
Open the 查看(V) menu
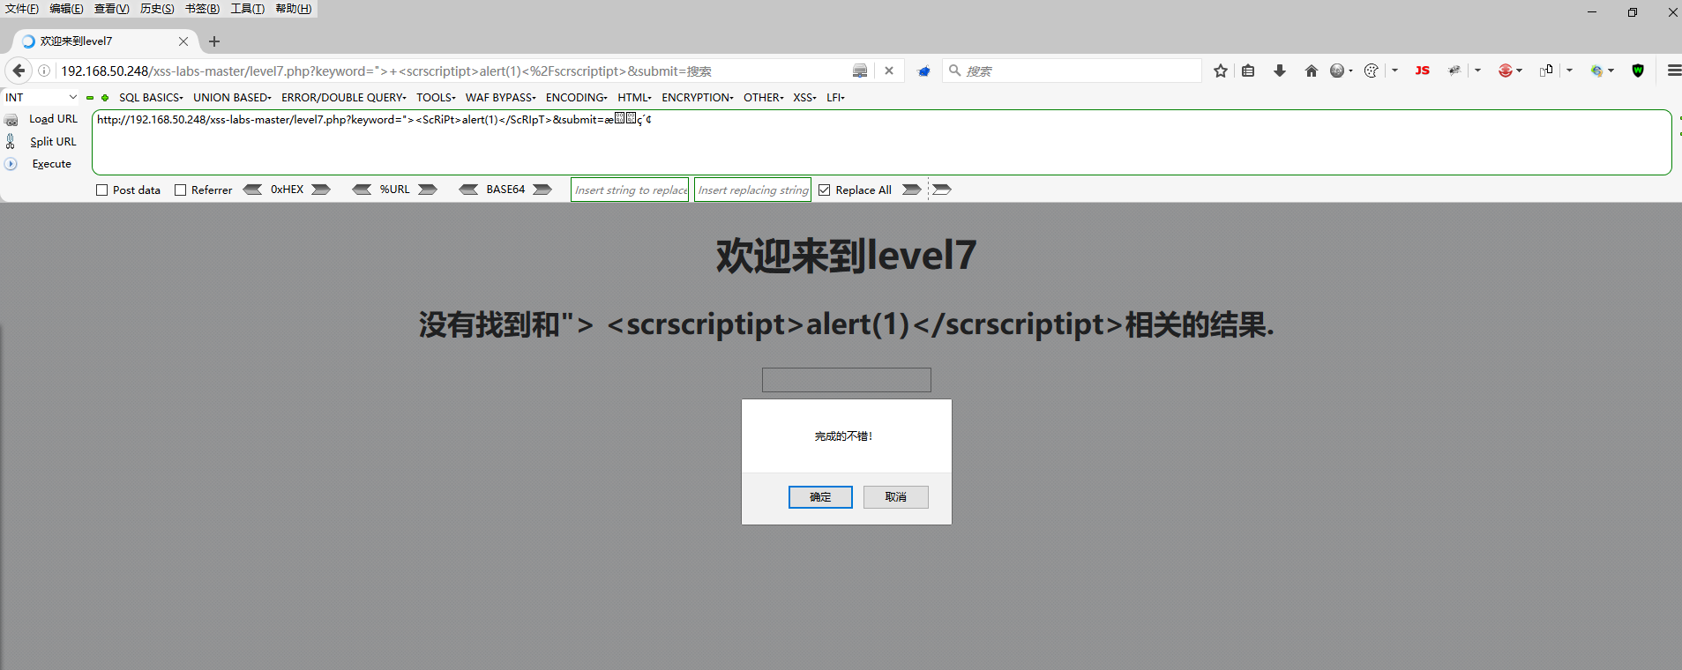112,9
